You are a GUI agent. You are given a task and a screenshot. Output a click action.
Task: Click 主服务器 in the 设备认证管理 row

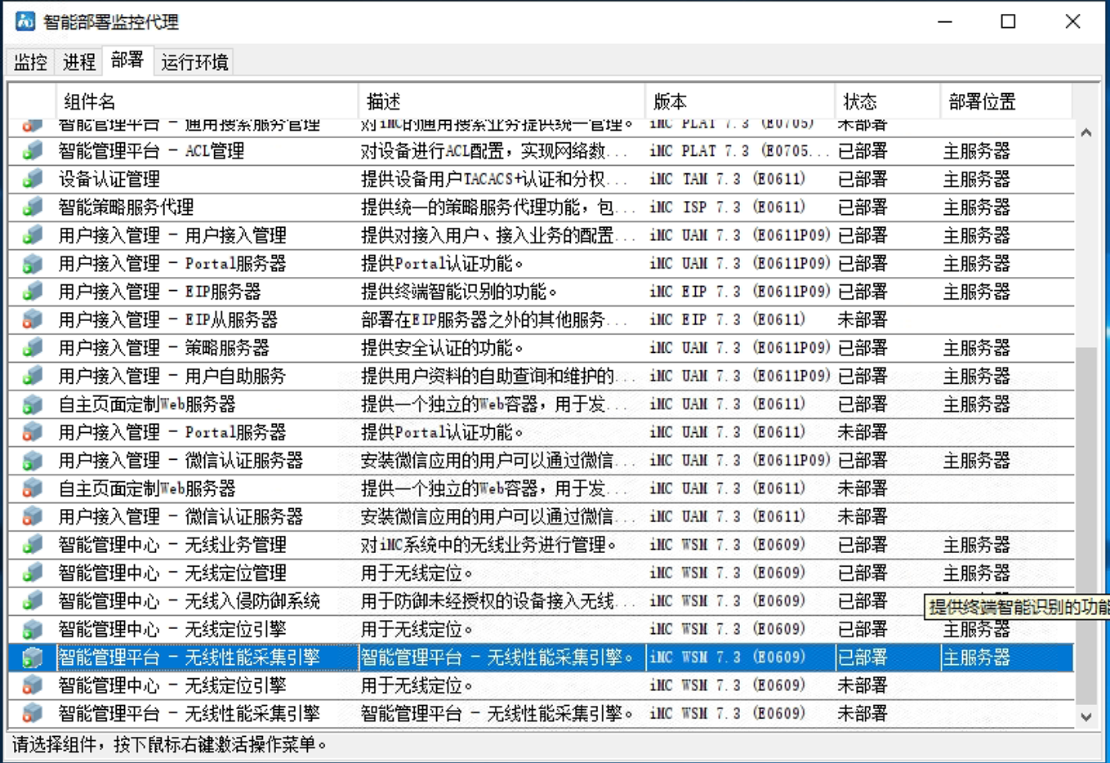[977, 179]
